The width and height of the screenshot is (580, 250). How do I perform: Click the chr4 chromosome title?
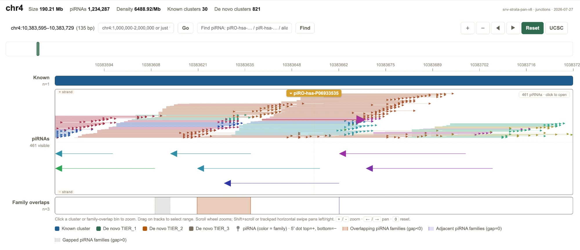click(14, 8)
